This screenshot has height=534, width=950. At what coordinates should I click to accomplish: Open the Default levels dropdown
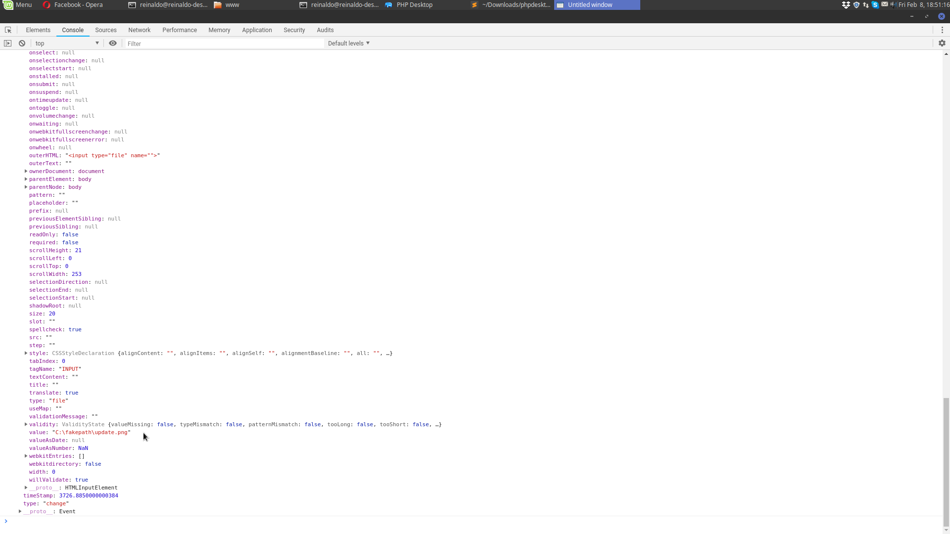tap(348, 43)
